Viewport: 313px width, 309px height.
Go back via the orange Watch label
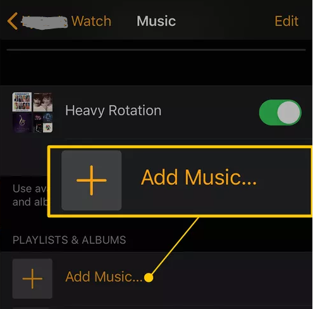pyautogui.click(x=91, y=21)
